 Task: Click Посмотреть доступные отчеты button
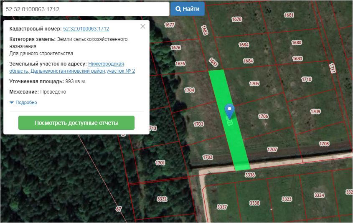point(76,123)
